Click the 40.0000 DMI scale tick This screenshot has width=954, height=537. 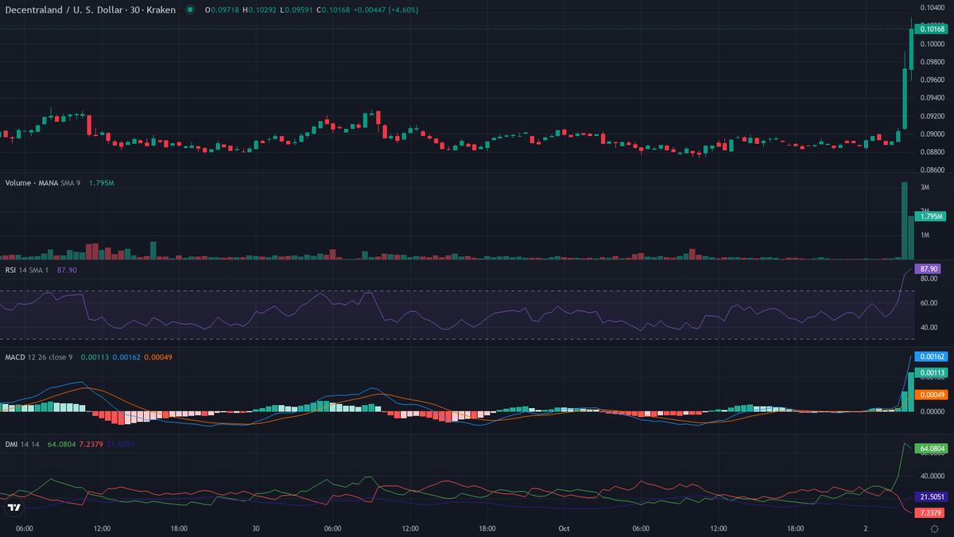(932, 476)
